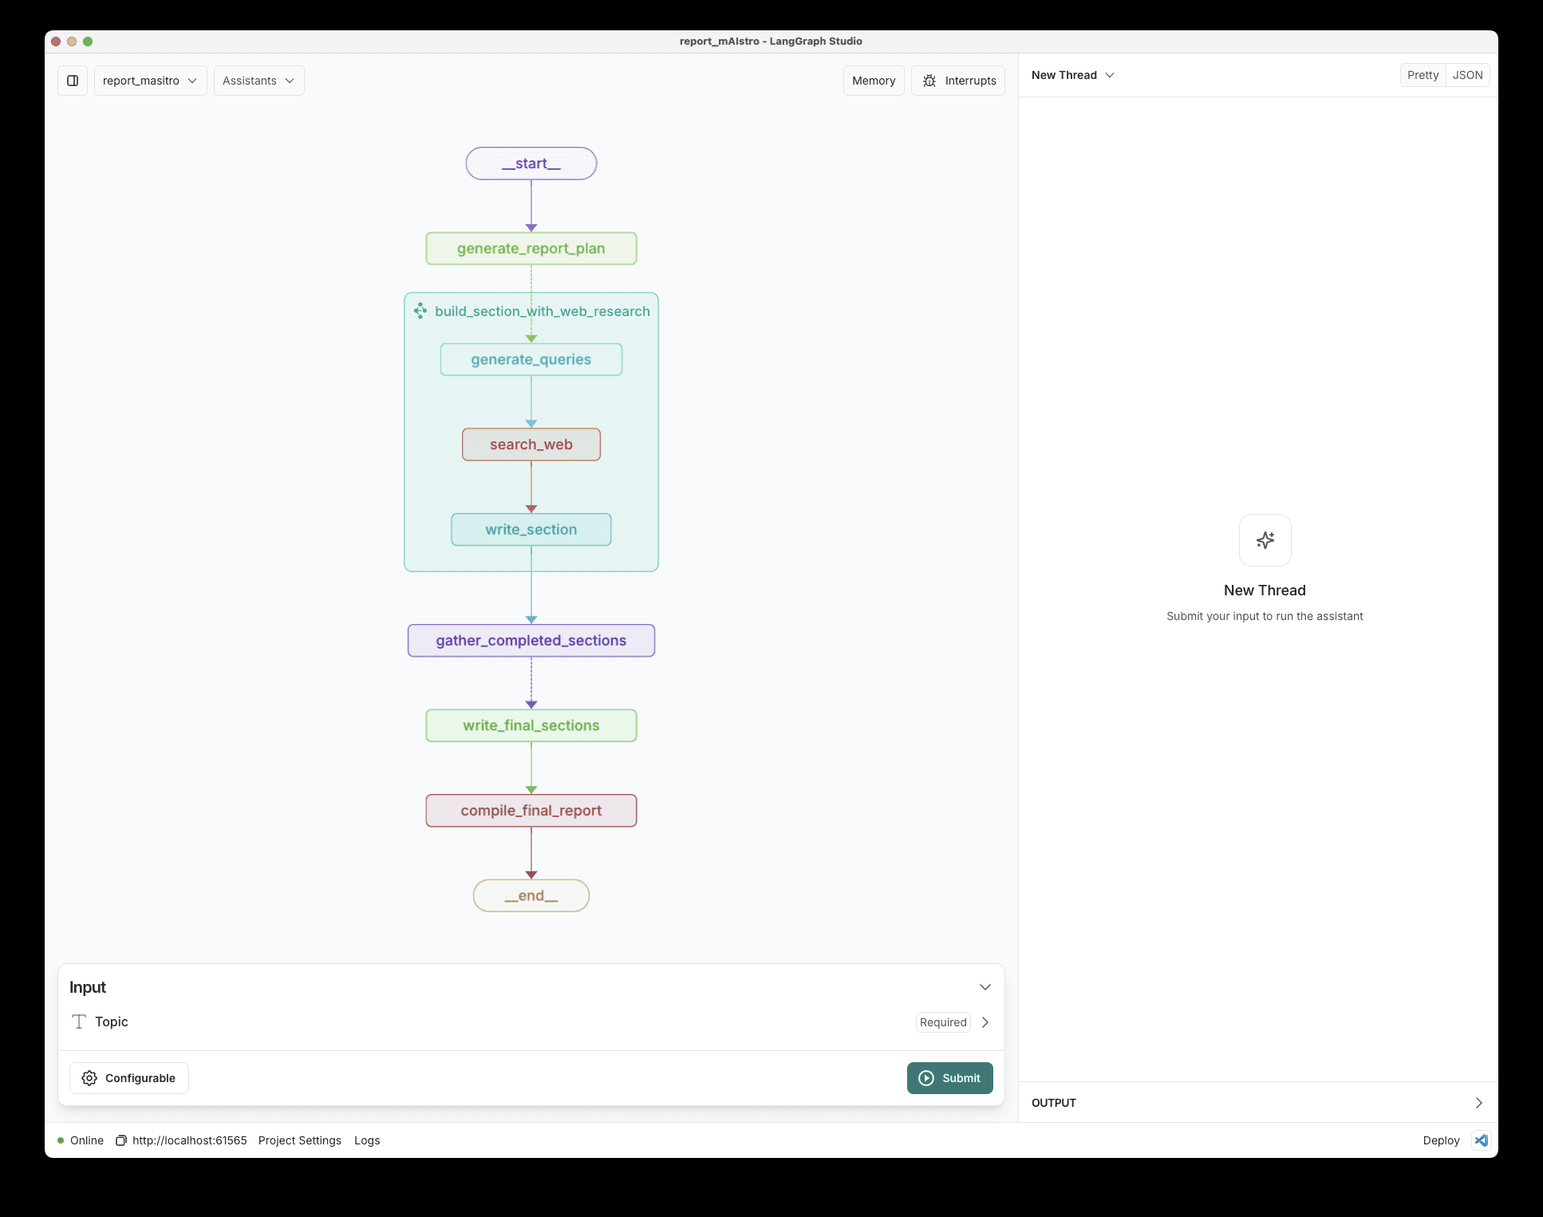This screenshot has width=1543, height=1217.
Task: Click the sidebar toggle icon top left
Action: 73,81
